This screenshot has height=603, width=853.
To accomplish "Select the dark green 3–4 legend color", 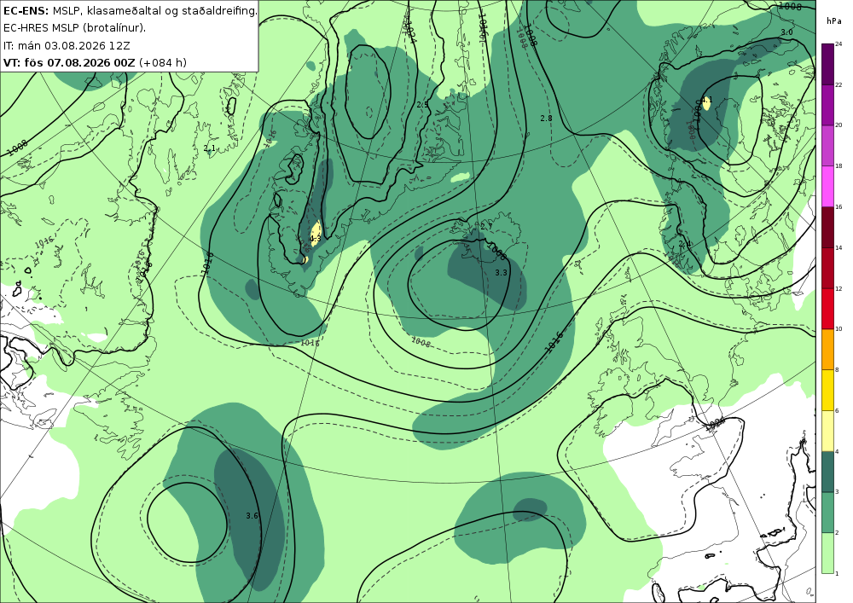I will (x=828, y=472).
